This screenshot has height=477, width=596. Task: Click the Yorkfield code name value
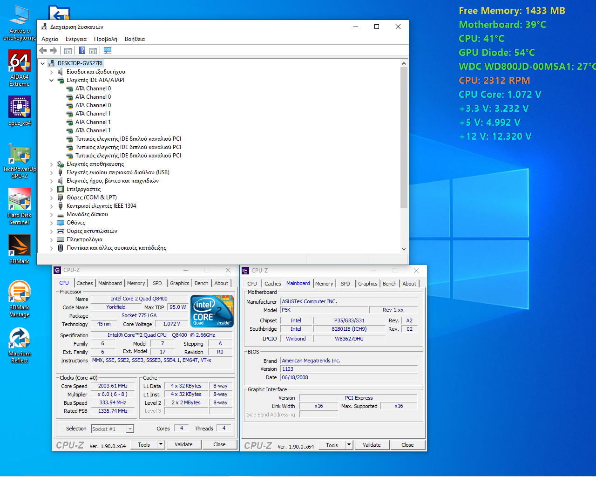(x=116, y=307)
